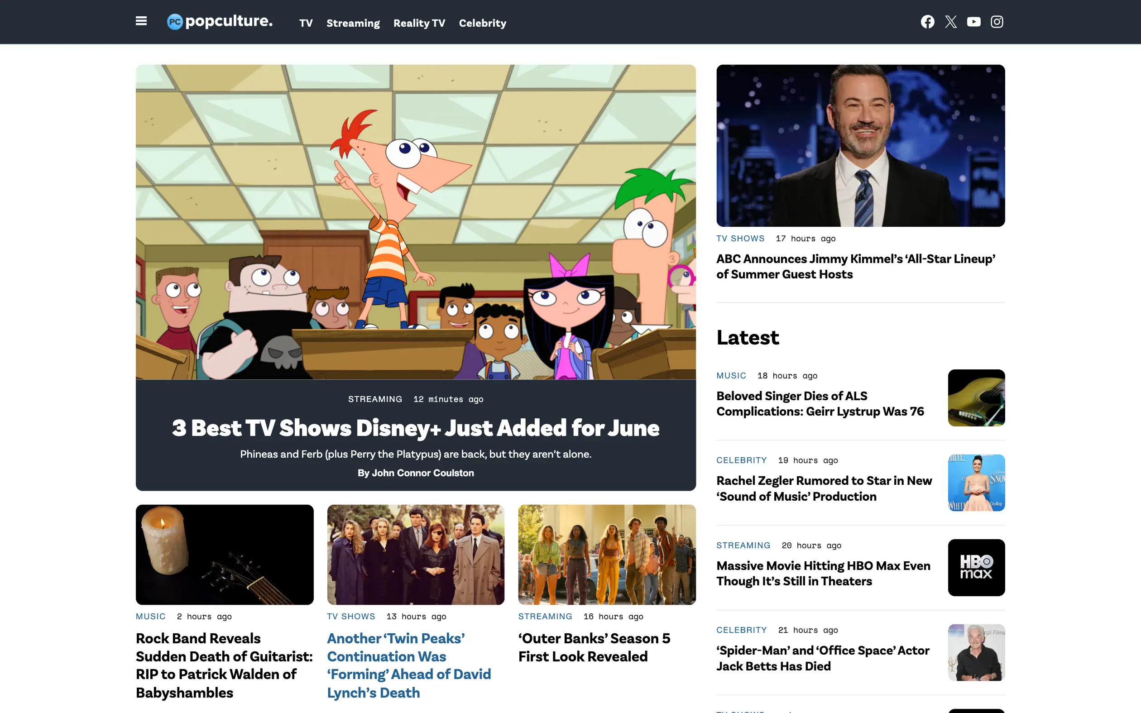Open '3 Best TV Shows Disney+ Just Added' headline
The image size is (1141, 713).
tap(415, 428)
